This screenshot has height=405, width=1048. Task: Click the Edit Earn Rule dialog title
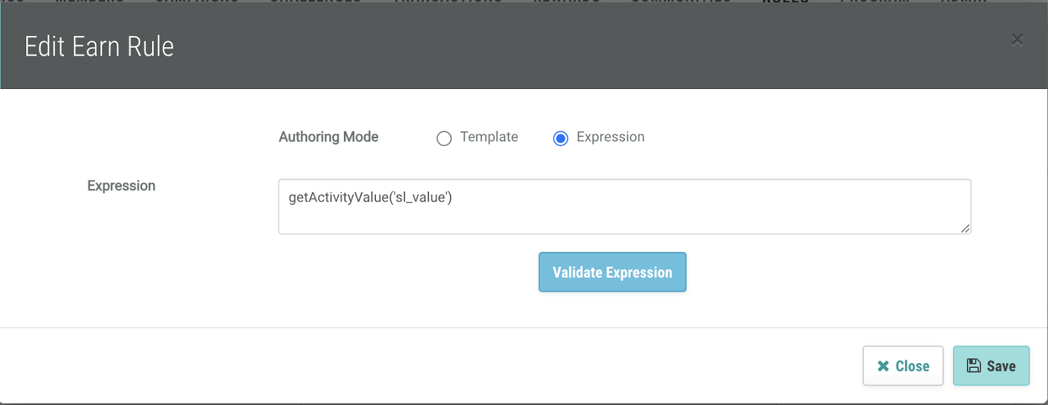point(99,46)
